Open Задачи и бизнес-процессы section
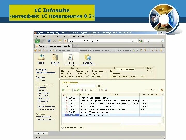The width and height of the screenshot is (186, 140). 71,59
